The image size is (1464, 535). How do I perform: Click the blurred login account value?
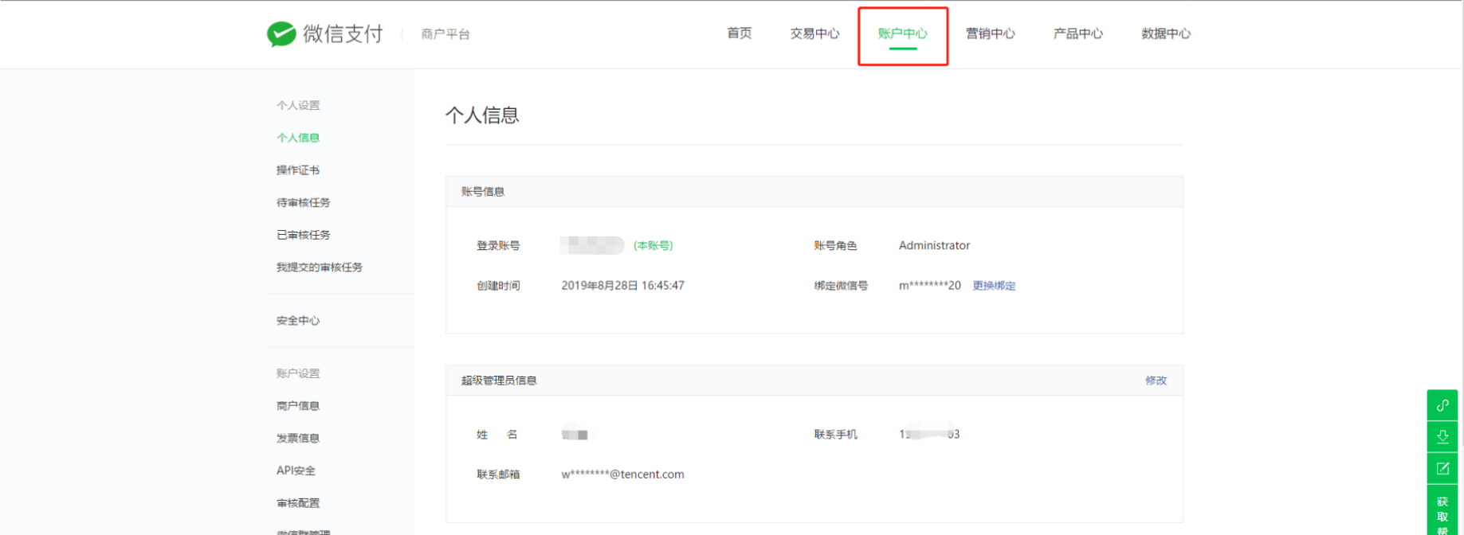pos(591,245)
